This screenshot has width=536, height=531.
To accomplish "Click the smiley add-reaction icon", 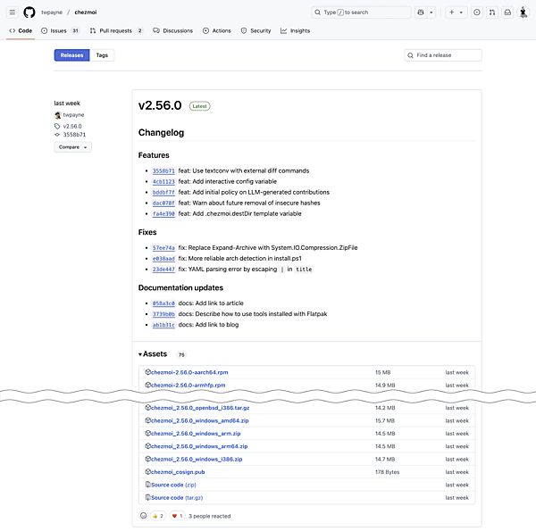I will click(x=144, y=515).
